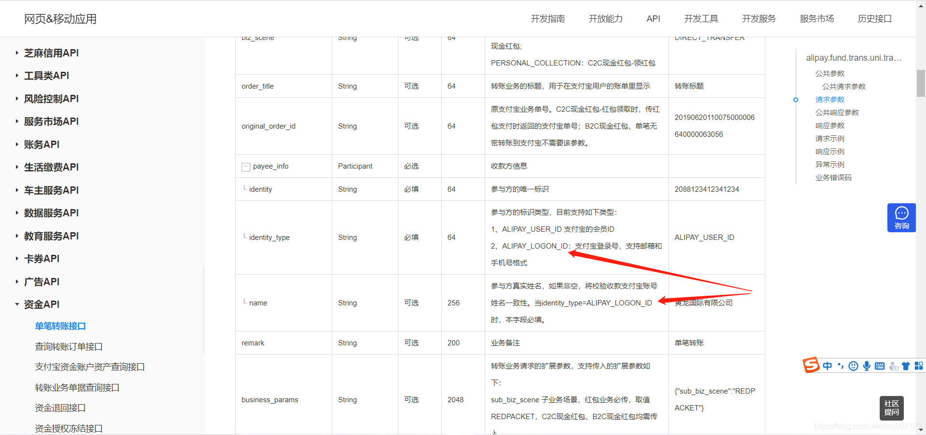Collapse 资金API section
This screenshot has height=435, width=926.
coord(41,304)
